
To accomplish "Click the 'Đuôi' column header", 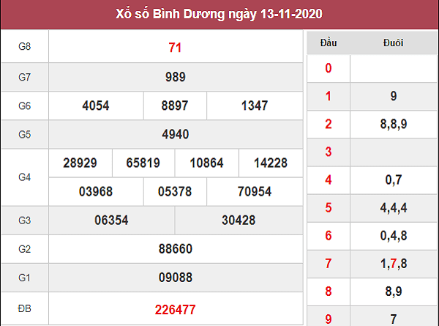I will tap(394, 43).
